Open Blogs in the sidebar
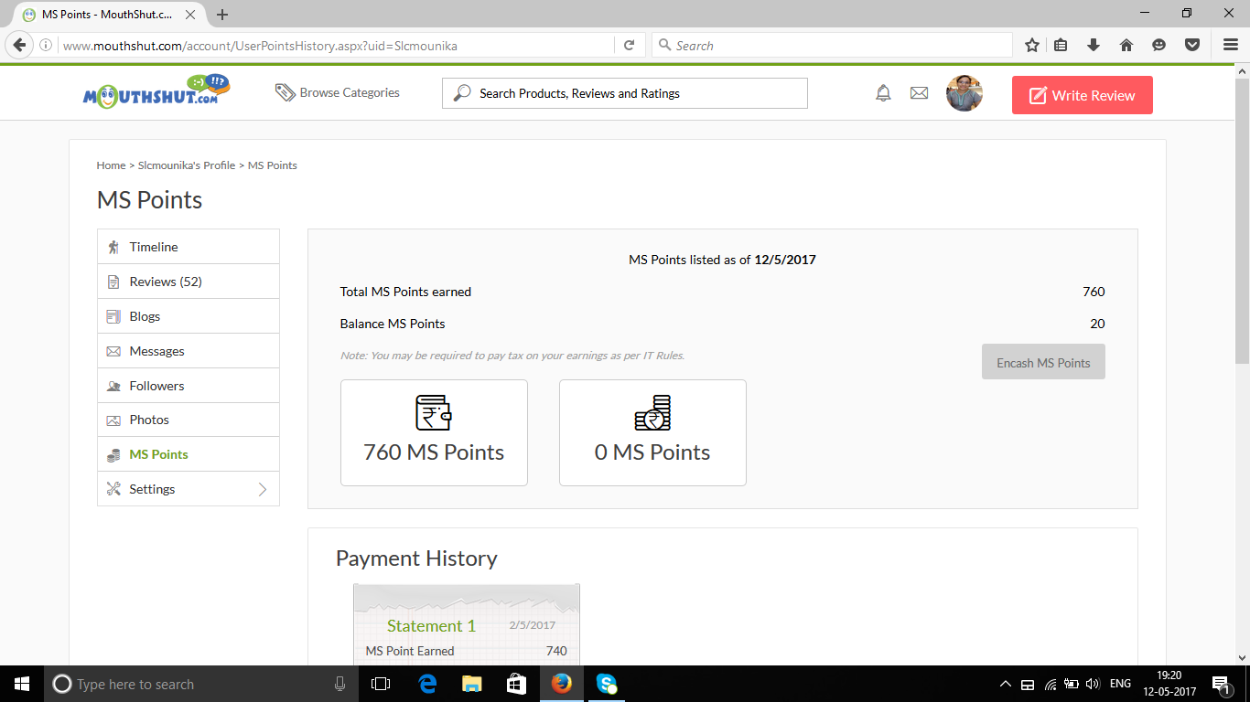1250x702 pixels. 189,316
